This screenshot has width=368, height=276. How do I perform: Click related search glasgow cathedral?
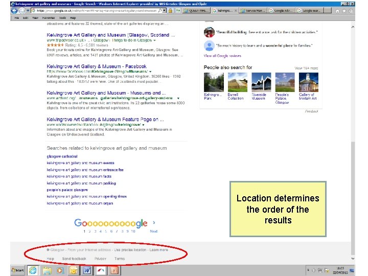pos(62,156)
